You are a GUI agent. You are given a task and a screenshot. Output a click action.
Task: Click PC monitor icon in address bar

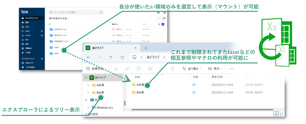[134, 57]
